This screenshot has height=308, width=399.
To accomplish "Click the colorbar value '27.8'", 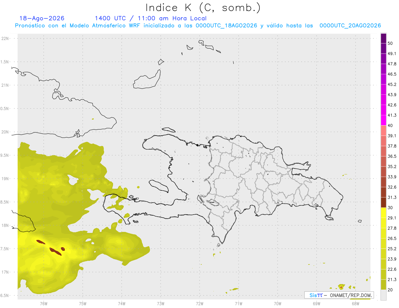I will pos(392,228).
